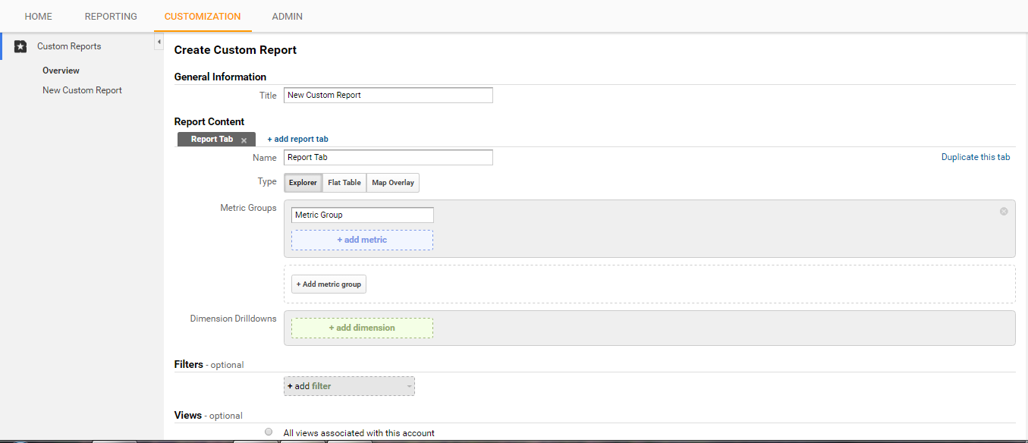Image resolution: width=1028 pixels, height=443 pixels.
Task: Open the add dimension selector
Action: (362, 328)
